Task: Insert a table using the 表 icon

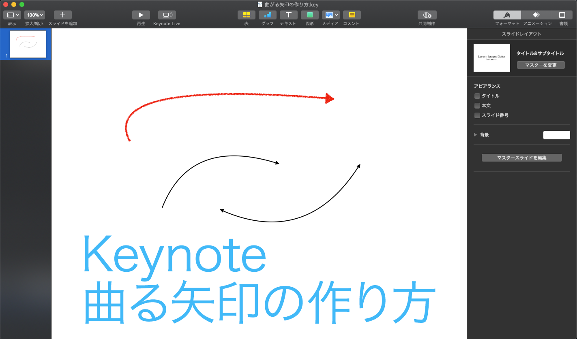Action: point(246,15)
